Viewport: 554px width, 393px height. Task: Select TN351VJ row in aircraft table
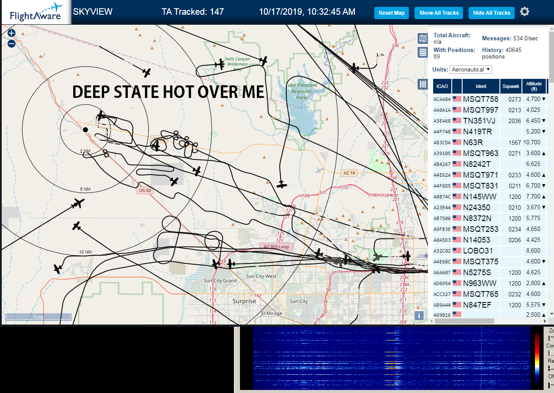[490, 120]
